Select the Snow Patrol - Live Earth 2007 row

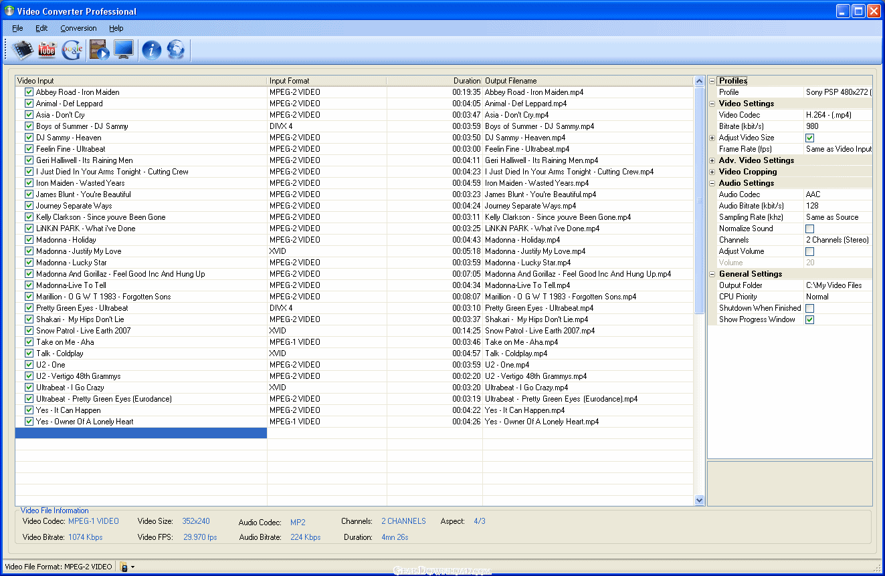(355, 331)
